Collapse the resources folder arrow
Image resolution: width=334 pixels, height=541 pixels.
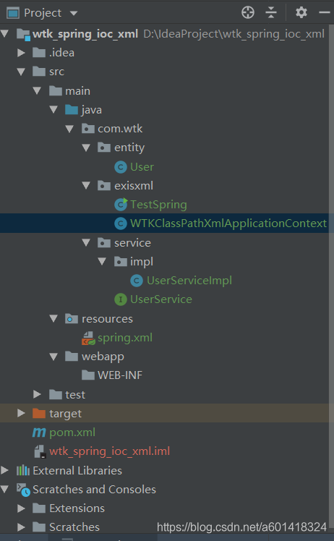point(53,318)
